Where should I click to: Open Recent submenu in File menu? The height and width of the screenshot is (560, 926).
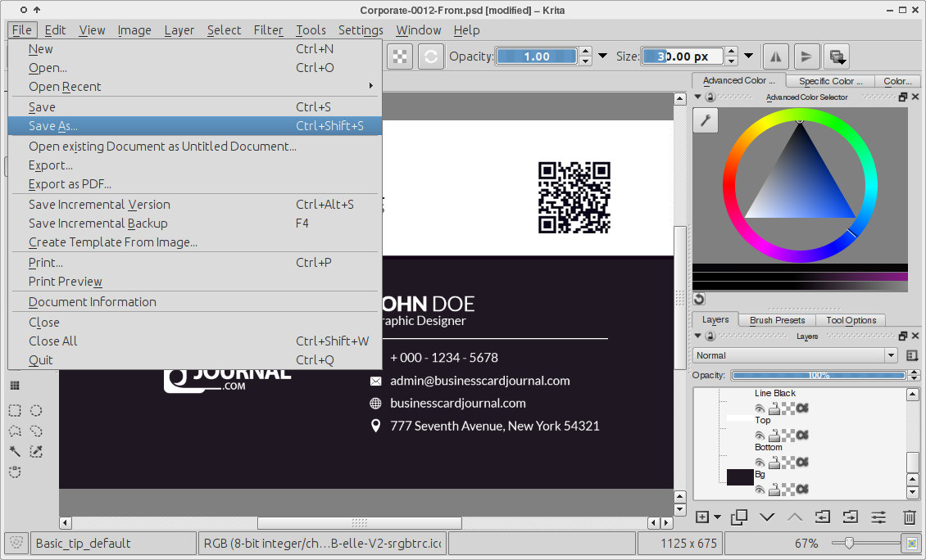66,87
